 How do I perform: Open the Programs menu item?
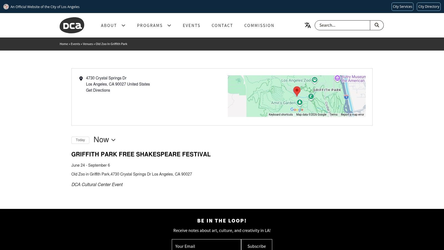(150, 26)
